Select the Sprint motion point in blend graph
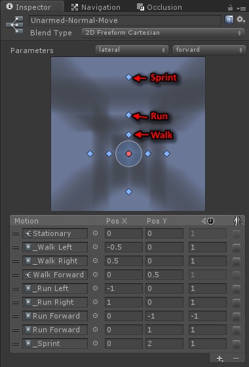The width and height of the screenshot is (249, 367). pyautogui.click(x=128, y=77)
